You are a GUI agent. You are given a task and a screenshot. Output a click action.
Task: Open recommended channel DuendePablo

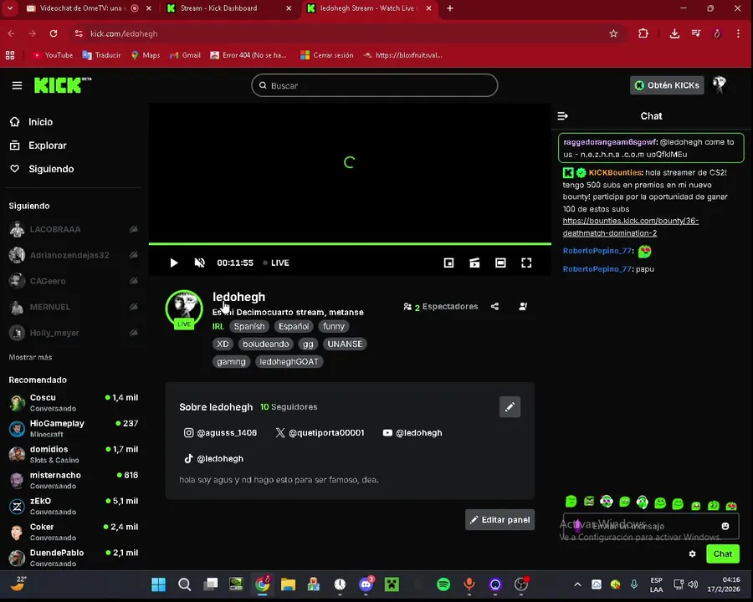[74, 559]
